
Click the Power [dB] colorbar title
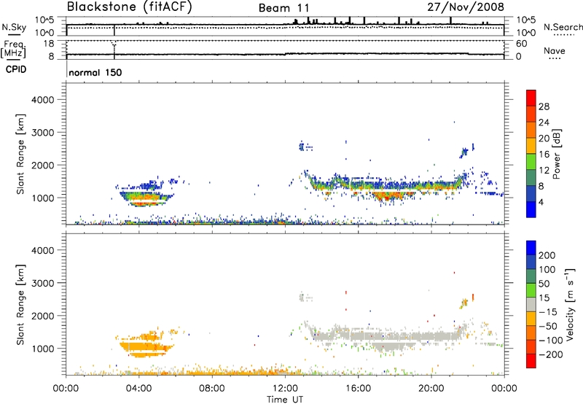[557, 154]
